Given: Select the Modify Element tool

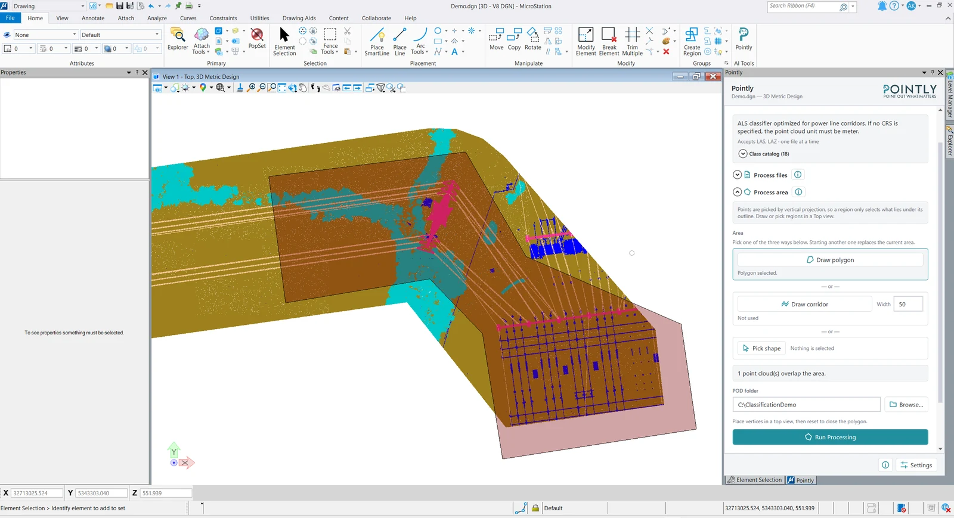Looking at the screenshot, I should click(x=586, y=42).
